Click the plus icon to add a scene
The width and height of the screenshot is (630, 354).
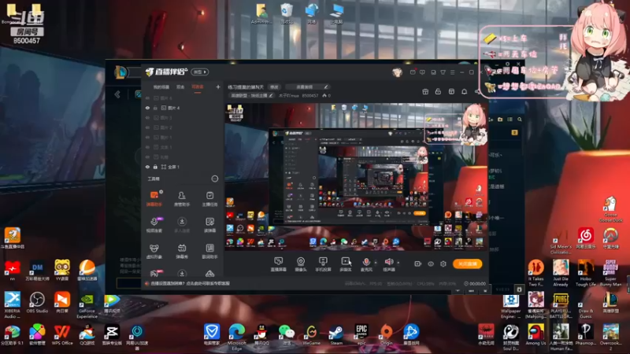(x=218, y=87)
